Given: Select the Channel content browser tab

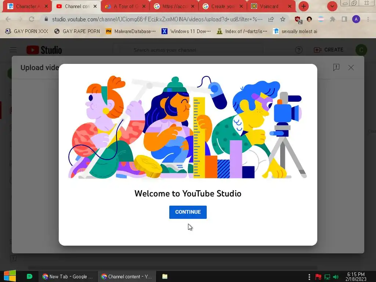Looking at the screenshot, I should (76, 7).
